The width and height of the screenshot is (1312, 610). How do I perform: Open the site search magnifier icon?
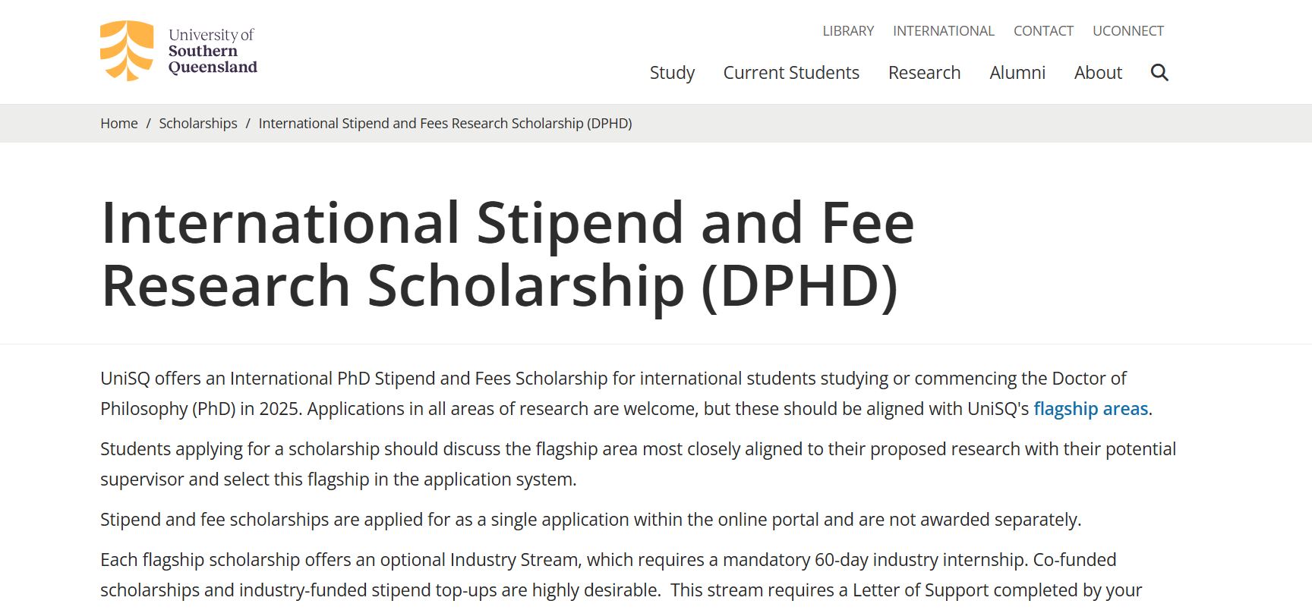(x=1159, y=73)
